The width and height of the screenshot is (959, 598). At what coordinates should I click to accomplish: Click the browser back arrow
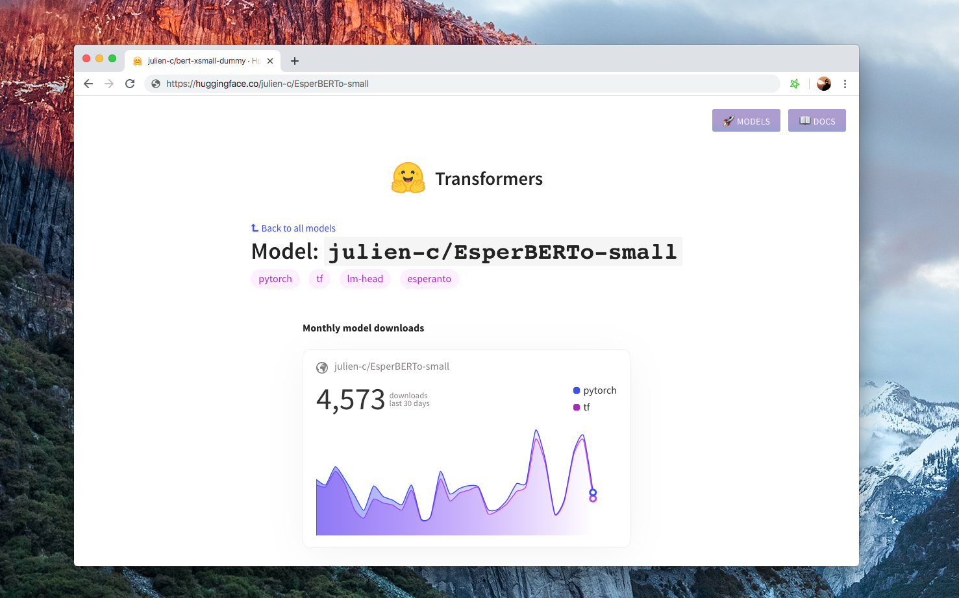click(88, 84)
